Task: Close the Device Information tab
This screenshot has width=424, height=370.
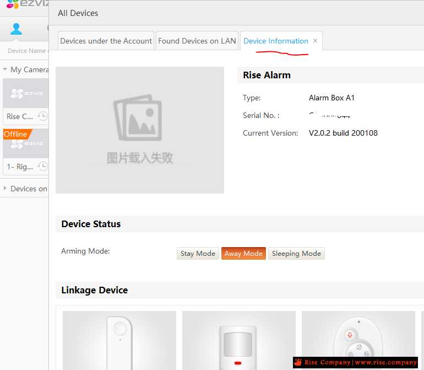Action: click(315, 41)
